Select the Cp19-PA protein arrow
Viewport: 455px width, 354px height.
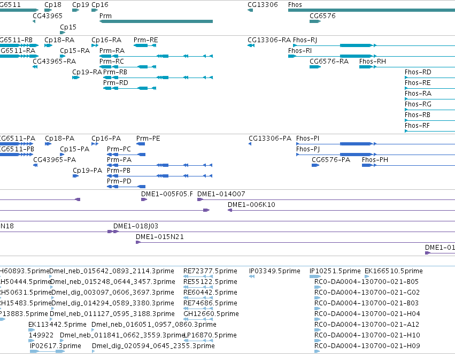[76, 176]
